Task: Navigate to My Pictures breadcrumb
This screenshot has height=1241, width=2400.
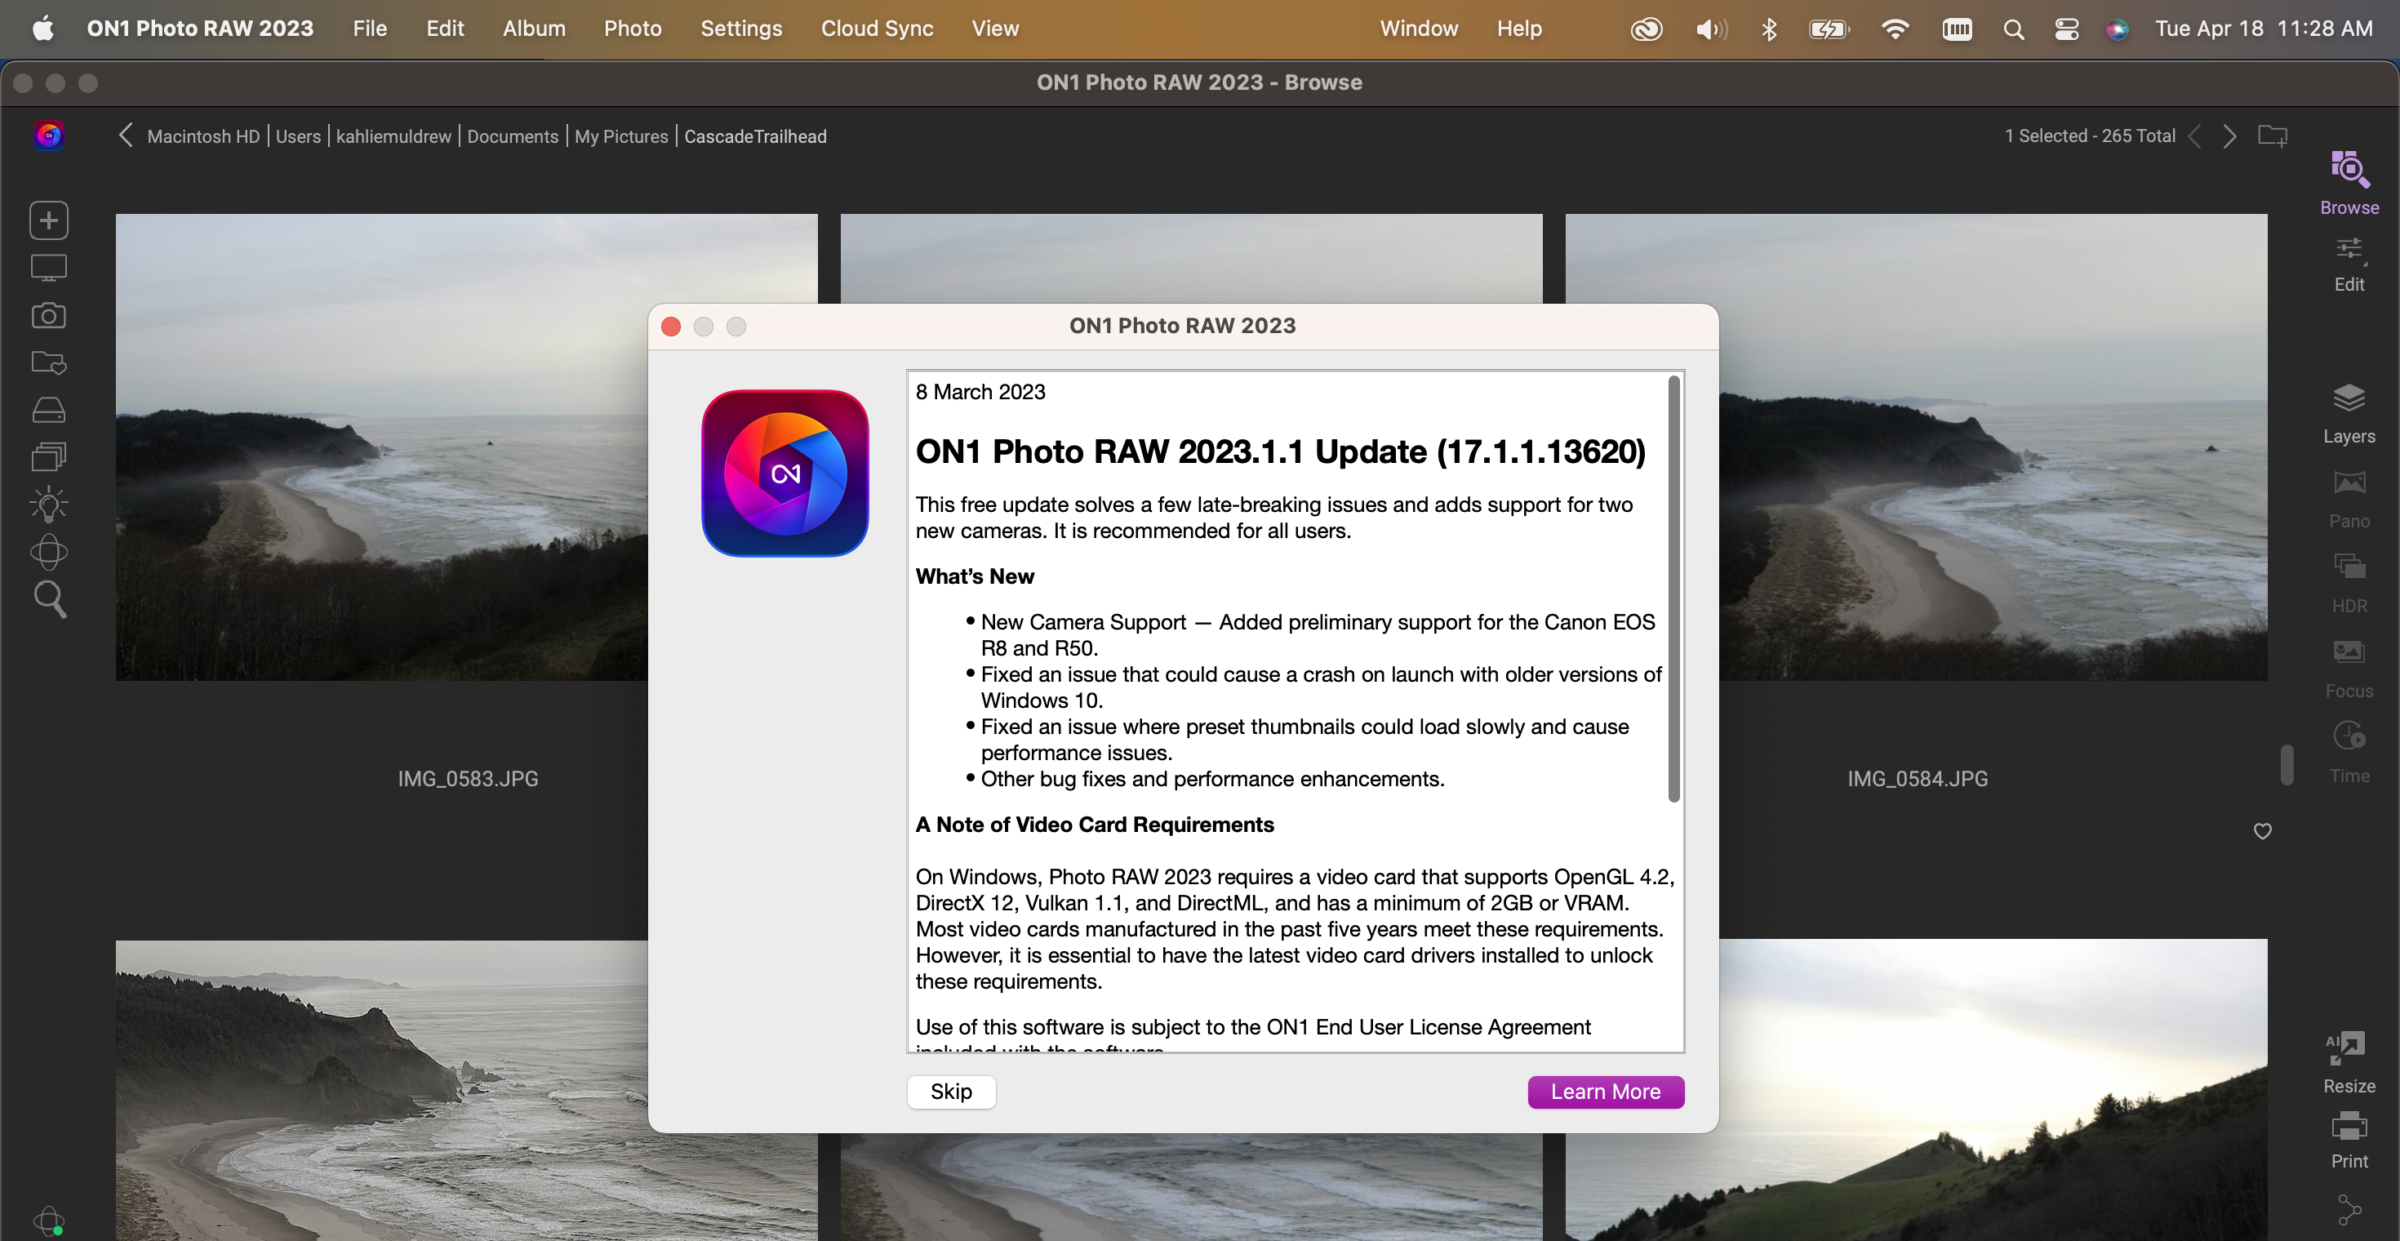Action: (621, 136)
